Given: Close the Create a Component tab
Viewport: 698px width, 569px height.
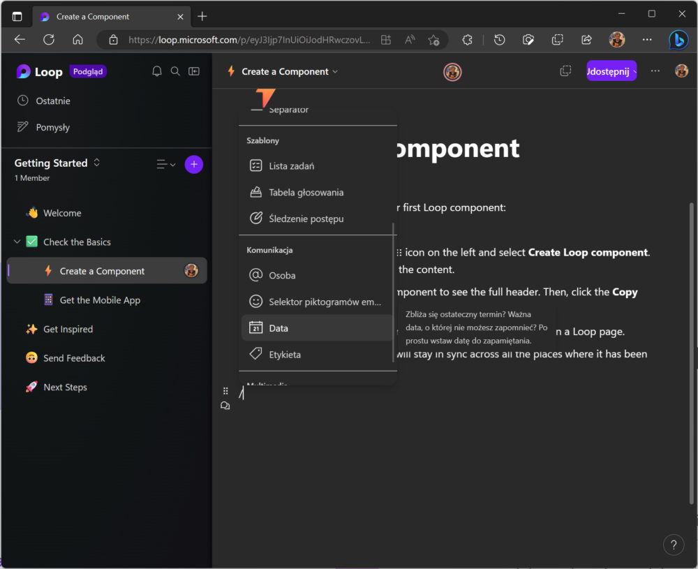Looking at the screenshot, I should pyautogui.click(x=180, y=17).
